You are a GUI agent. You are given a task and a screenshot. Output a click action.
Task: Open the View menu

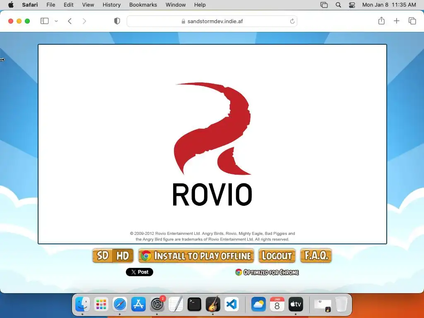(x=88, y=5)
